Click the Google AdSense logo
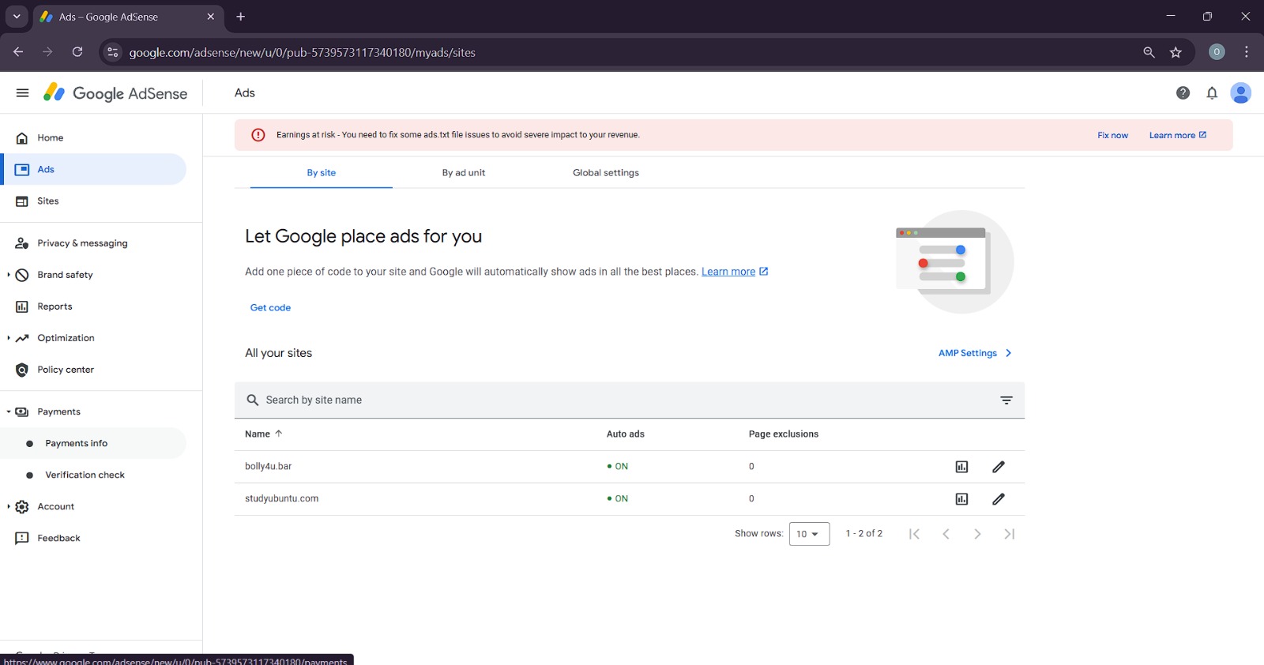 tap(115, 93)
